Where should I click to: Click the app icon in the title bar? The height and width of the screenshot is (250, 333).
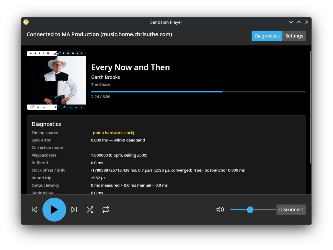(26, 22)
